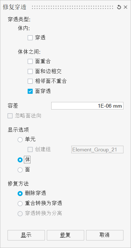This screenshot has width=131, height=248.
Task: Enable the 穿透 checkbox under 体内
Action: coord(30,38)
